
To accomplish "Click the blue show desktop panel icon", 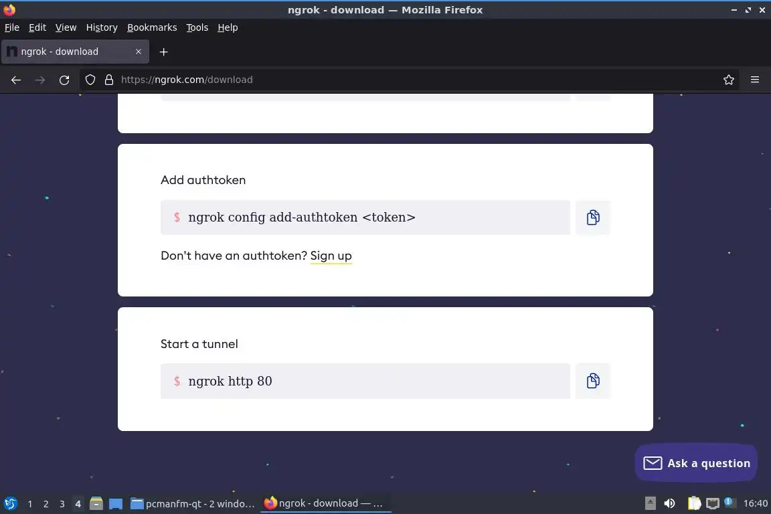I will pyautogui.click(x=116, y=504).
